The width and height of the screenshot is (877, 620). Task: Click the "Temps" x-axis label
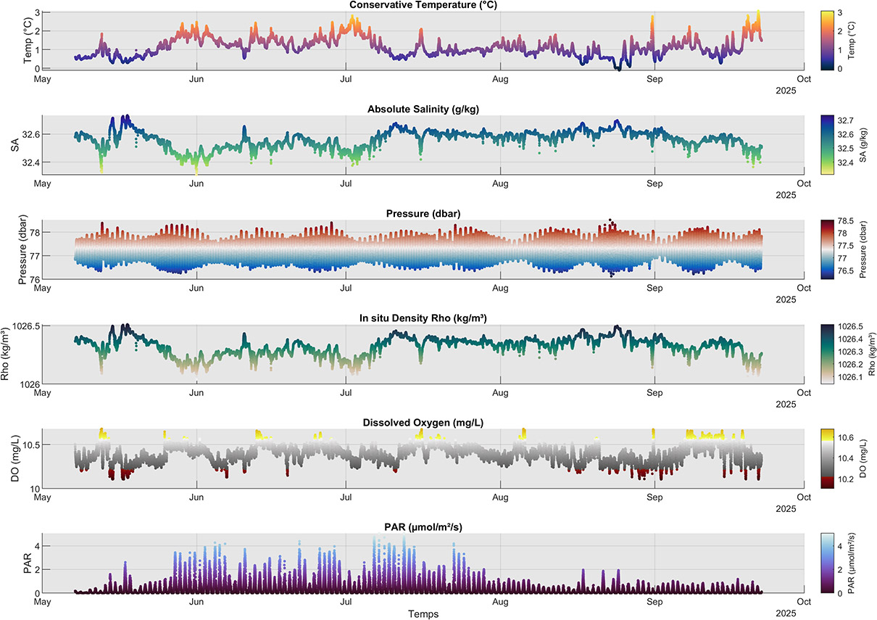423,614
